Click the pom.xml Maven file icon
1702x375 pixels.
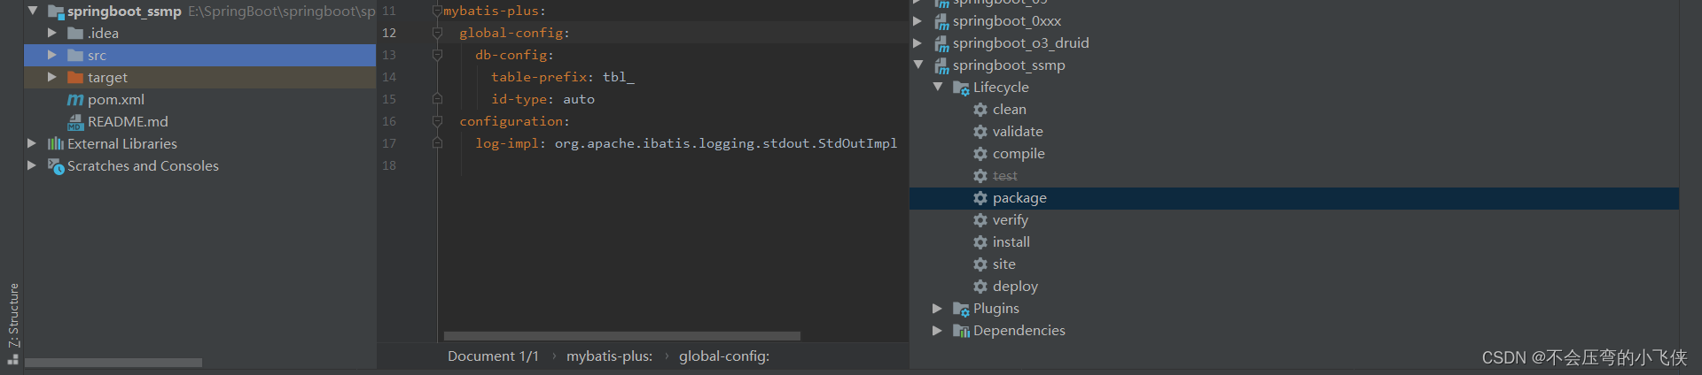click(75, 100)
